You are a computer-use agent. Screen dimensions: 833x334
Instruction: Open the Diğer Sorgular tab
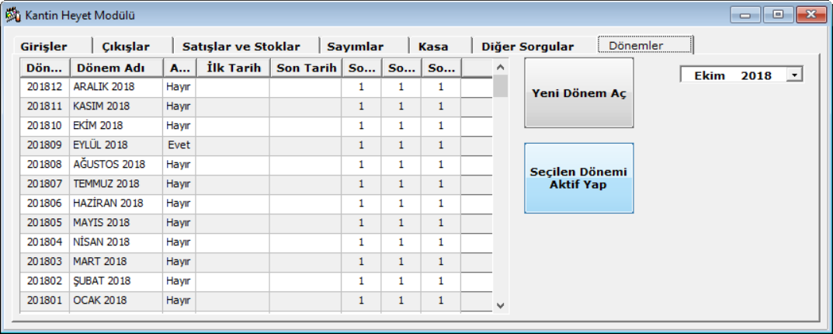(x=527, y=47)
